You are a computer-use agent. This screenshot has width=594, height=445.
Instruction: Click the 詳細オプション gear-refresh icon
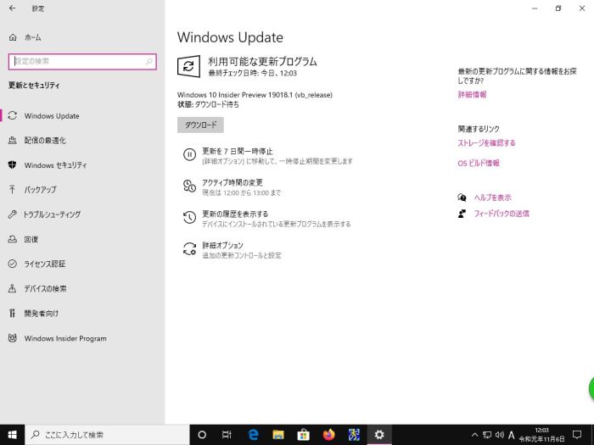189,249
